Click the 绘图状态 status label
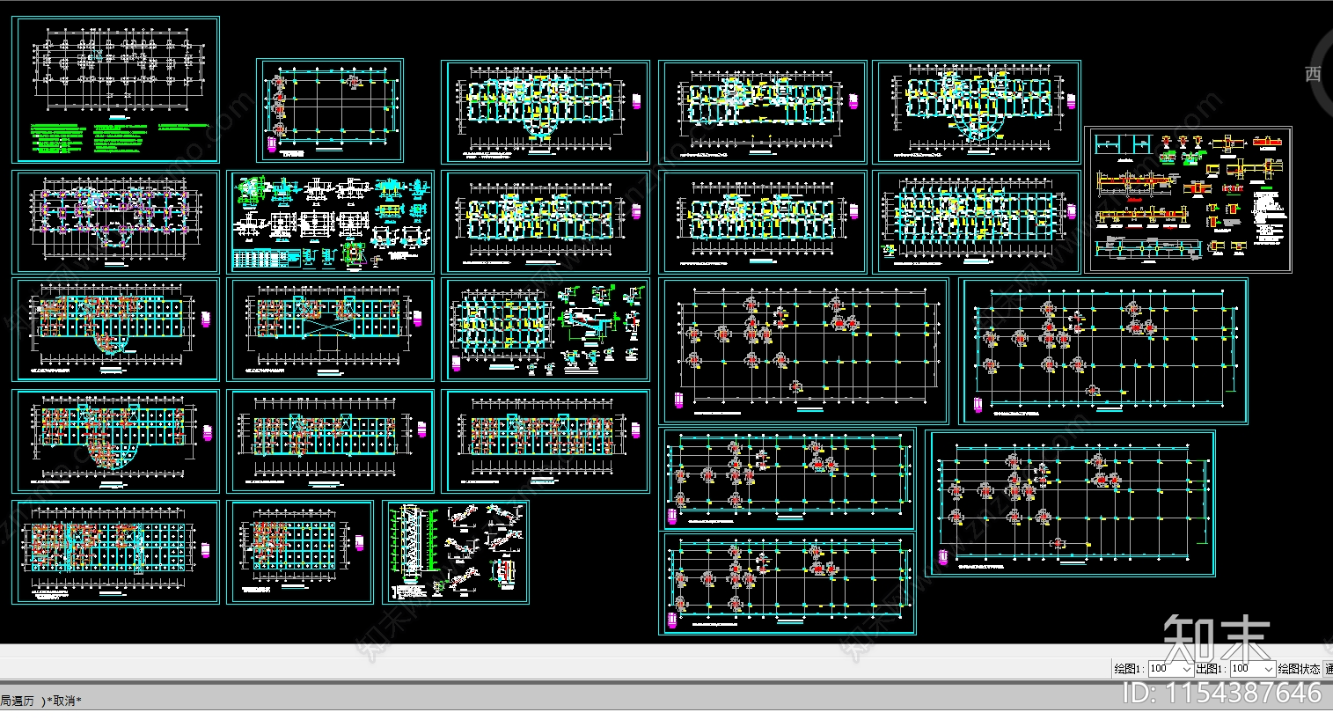The height and width of the screenshot is (727, 1333). tap(1300, 669)
